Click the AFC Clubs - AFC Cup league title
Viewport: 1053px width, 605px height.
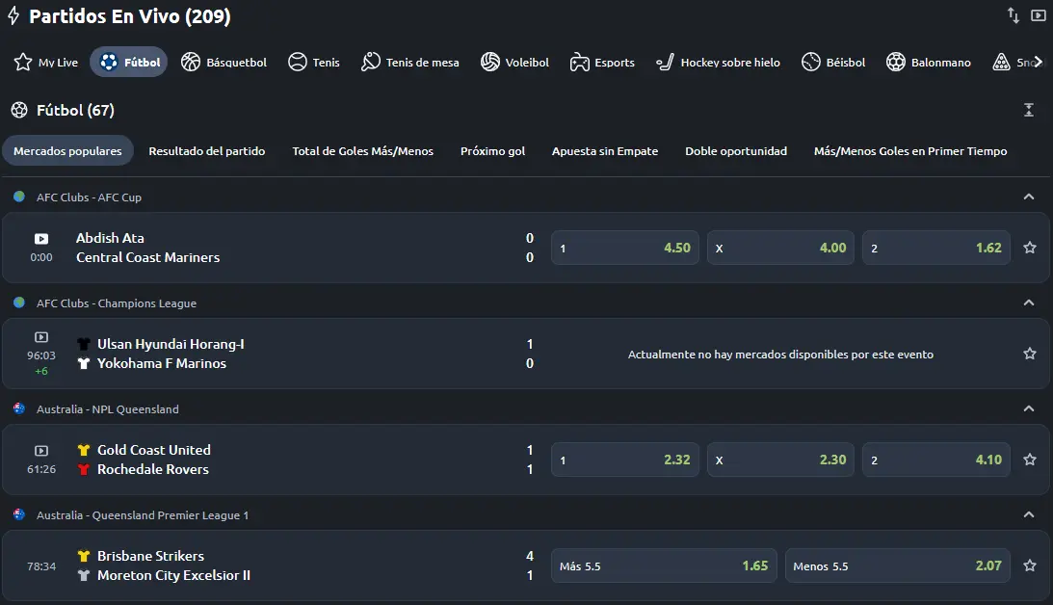[89, 197]
